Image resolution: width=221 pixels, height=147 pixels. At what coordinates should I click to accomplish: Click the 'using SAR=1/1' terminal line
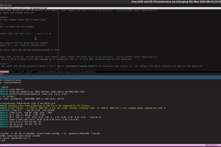12,89
